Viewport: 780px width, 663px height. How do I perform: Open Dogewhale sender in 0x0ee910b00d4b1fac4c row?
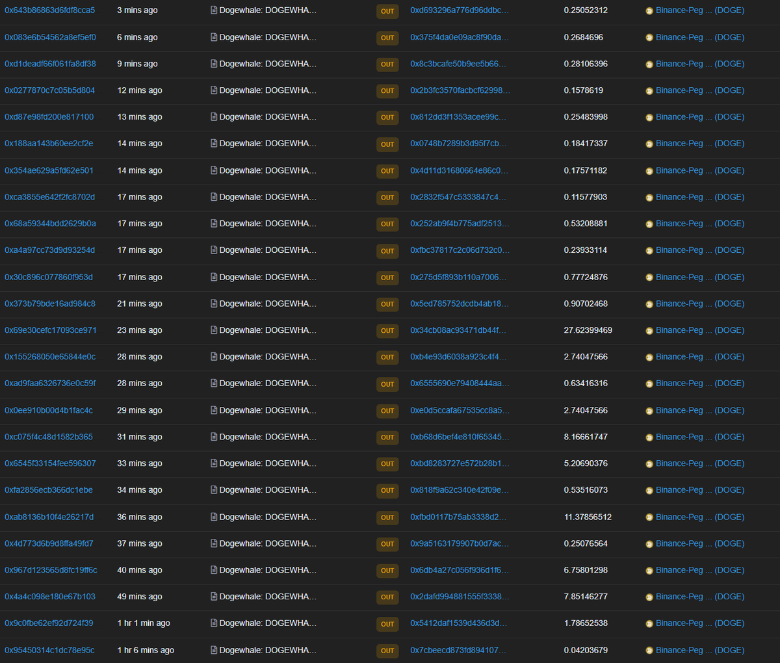click(x=268, y=410)
